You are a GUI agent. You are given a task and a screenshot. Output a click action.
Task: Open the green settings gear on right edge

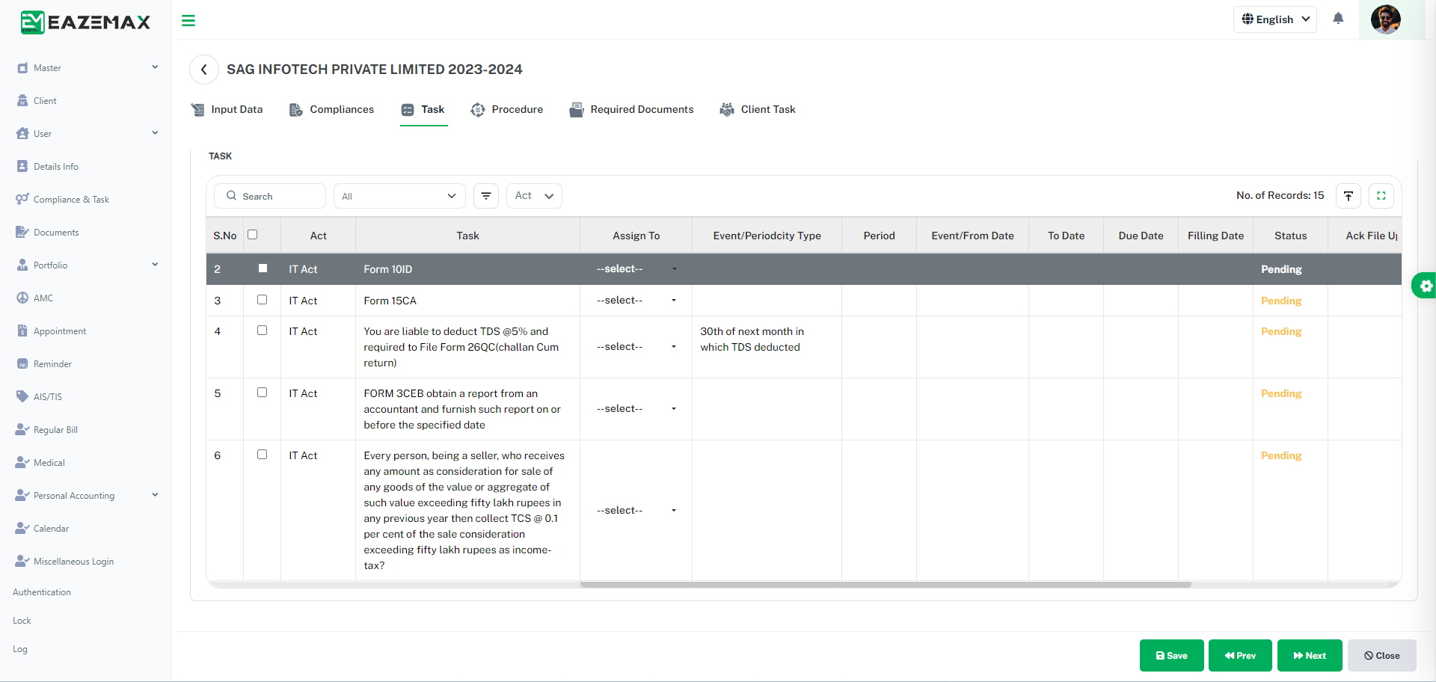[1426, 286]
